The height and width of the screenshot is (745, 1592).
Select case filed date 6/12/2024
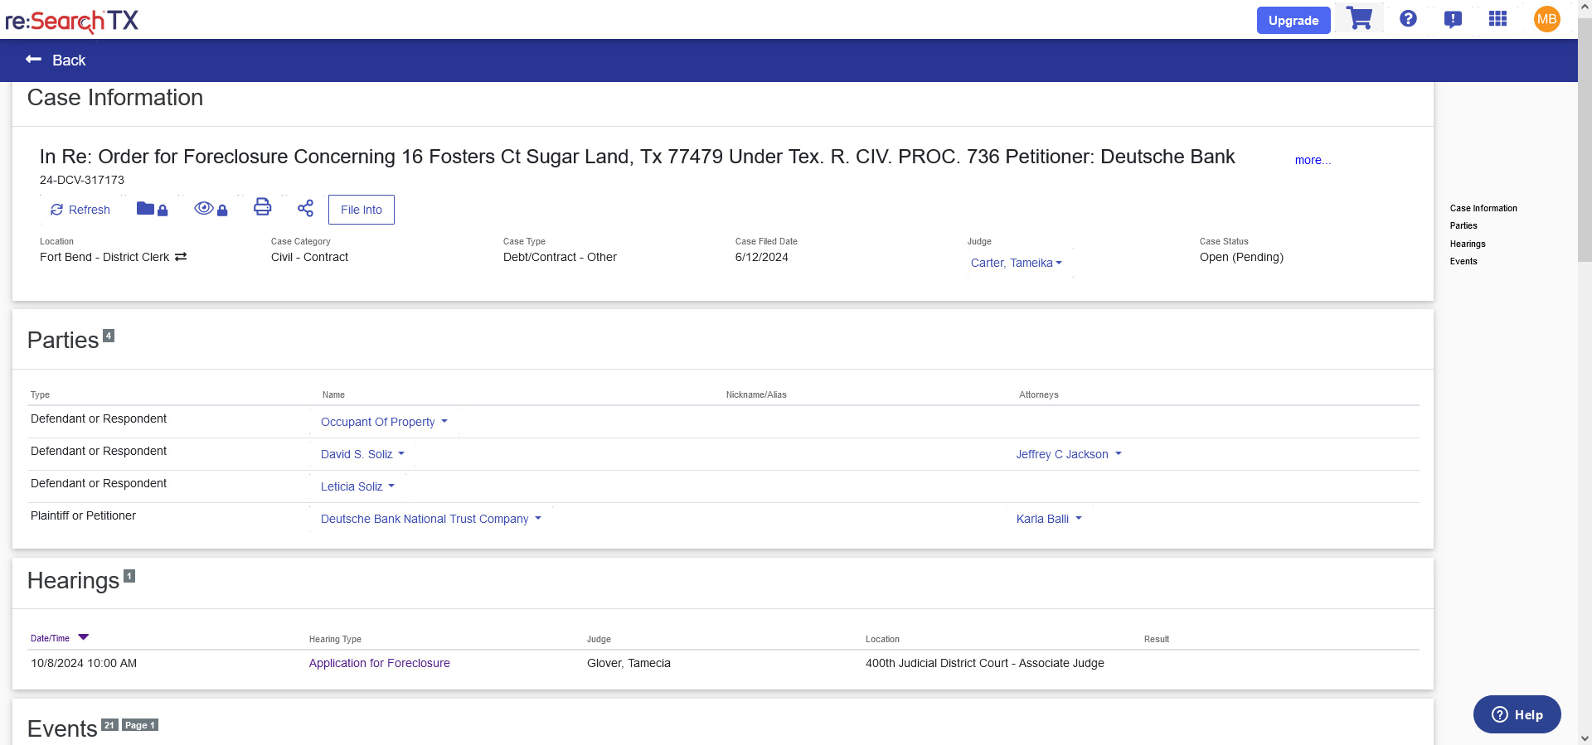[x=761, y=257]
